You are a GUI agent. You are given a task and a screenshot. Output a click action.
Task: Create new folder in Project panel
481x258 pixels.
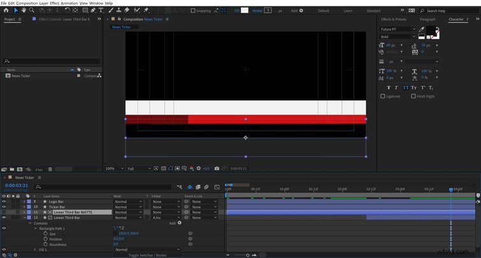click(11, 169)
